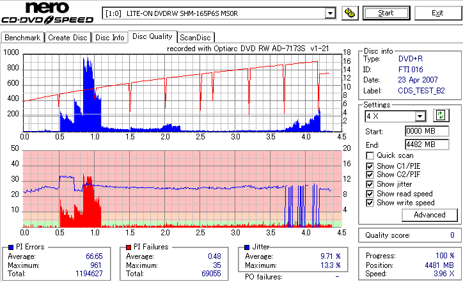Click the recorded with Optiarc caption
Screen dimensions: 463x282
[x=247, y=49]
